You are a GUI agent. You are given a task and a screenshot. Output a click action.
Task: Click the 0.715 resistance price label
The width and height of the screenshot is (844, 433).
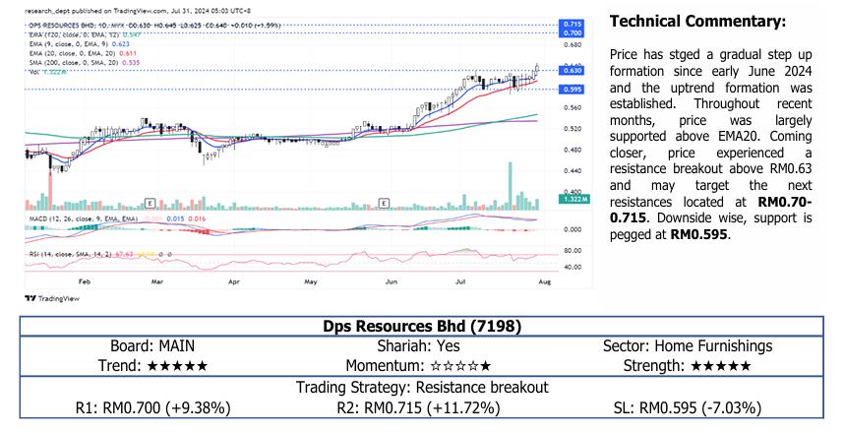click(571, 24)
